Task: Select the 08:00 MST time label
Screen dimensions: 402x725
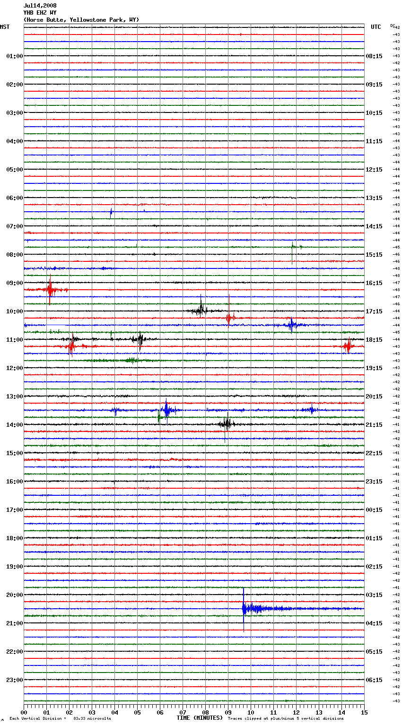Action: click(x=15, y=255)
